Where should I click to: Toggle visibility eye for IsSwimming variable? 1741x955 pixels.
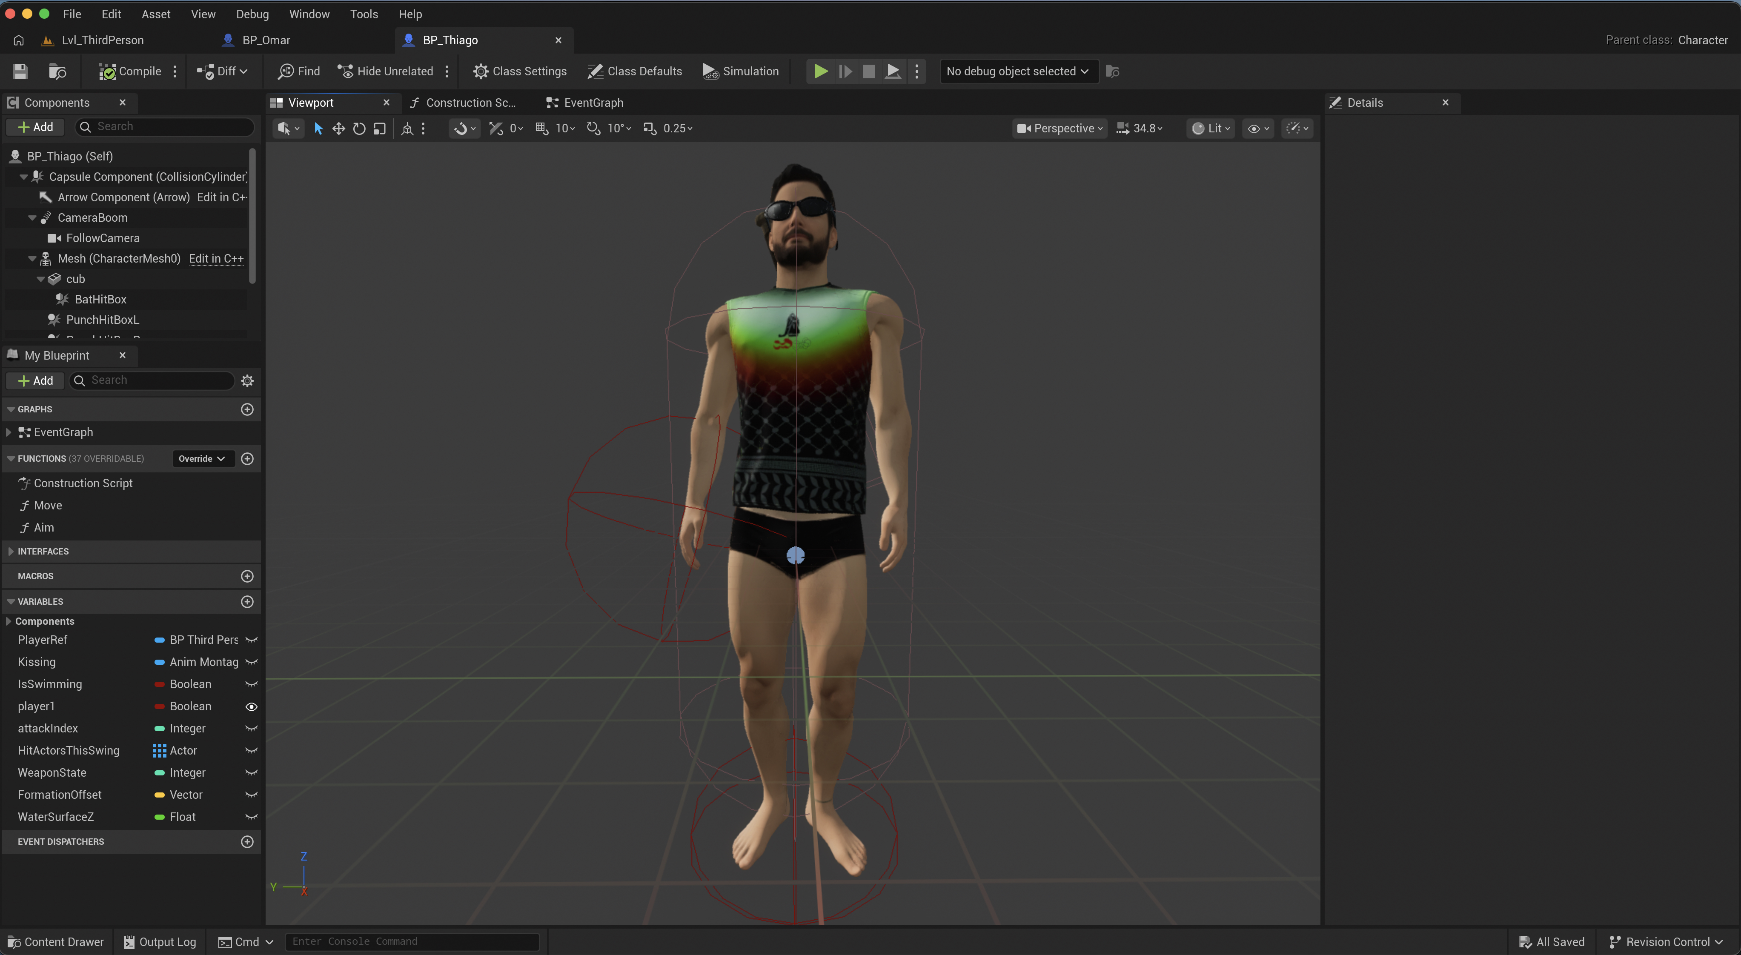point(252,684)
